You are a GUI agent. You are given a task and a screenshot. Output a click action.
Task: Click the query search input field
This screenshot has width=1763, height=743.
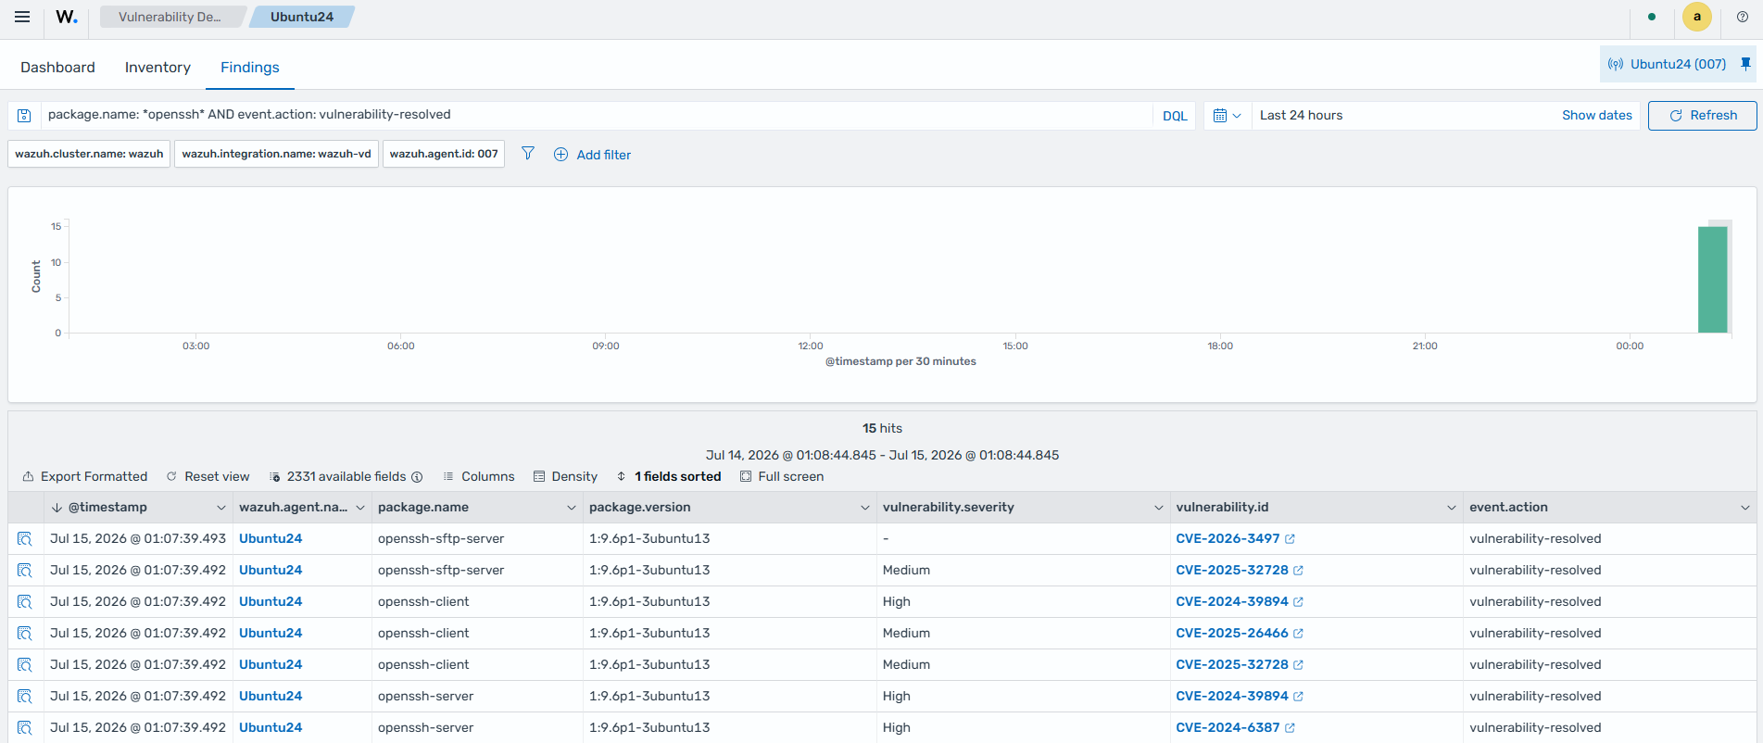[x=598, y=116]
